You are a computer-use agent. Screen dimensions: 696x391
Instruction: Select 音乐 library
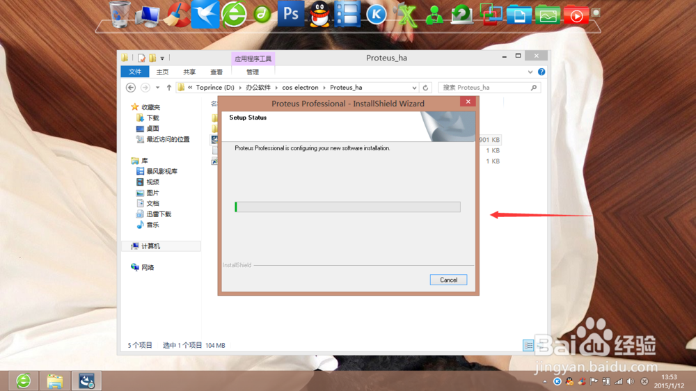click(152, 225)
